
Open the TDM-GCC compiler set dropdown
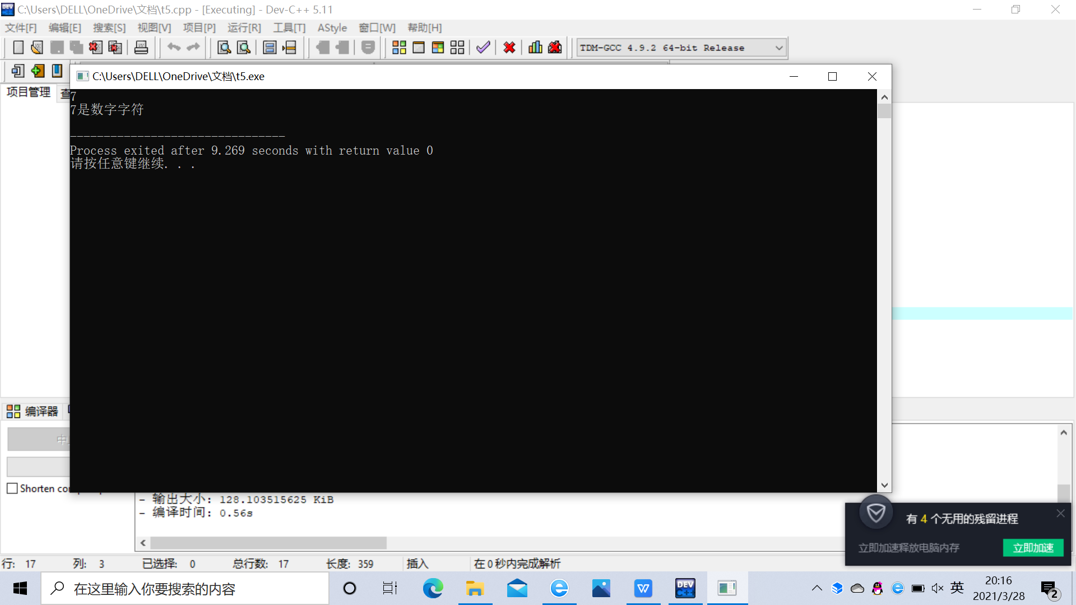tap(778, 48)
